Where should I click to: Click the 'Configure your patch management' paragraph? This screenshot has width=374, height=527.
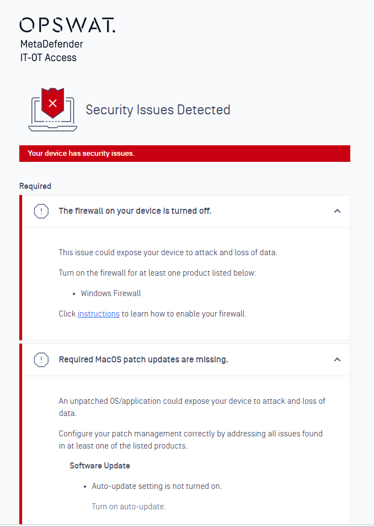click(x=191, y=440)
